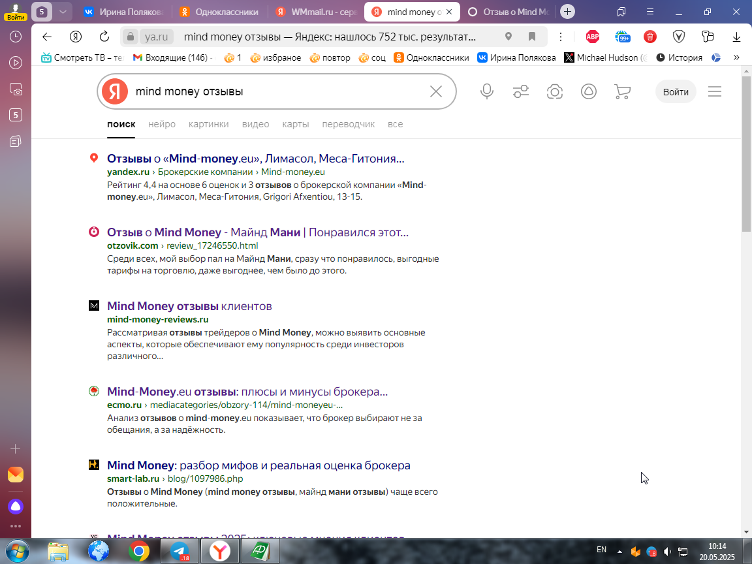Open Windows Start button

(17, 552)
